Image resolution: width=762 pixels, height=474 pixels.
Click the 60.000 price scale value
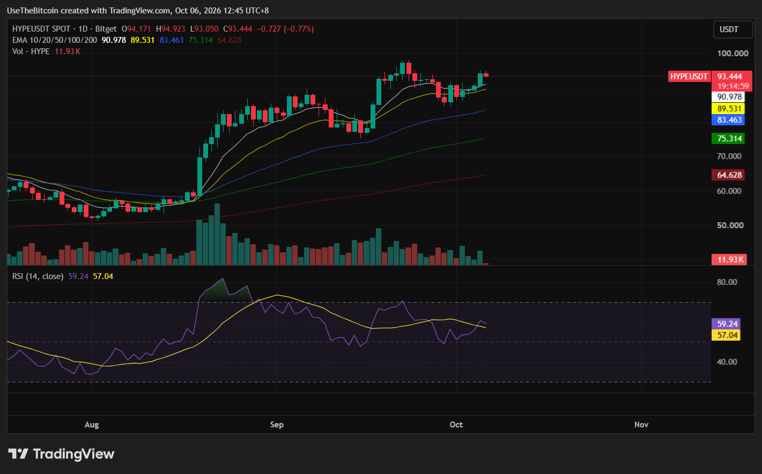730,191
